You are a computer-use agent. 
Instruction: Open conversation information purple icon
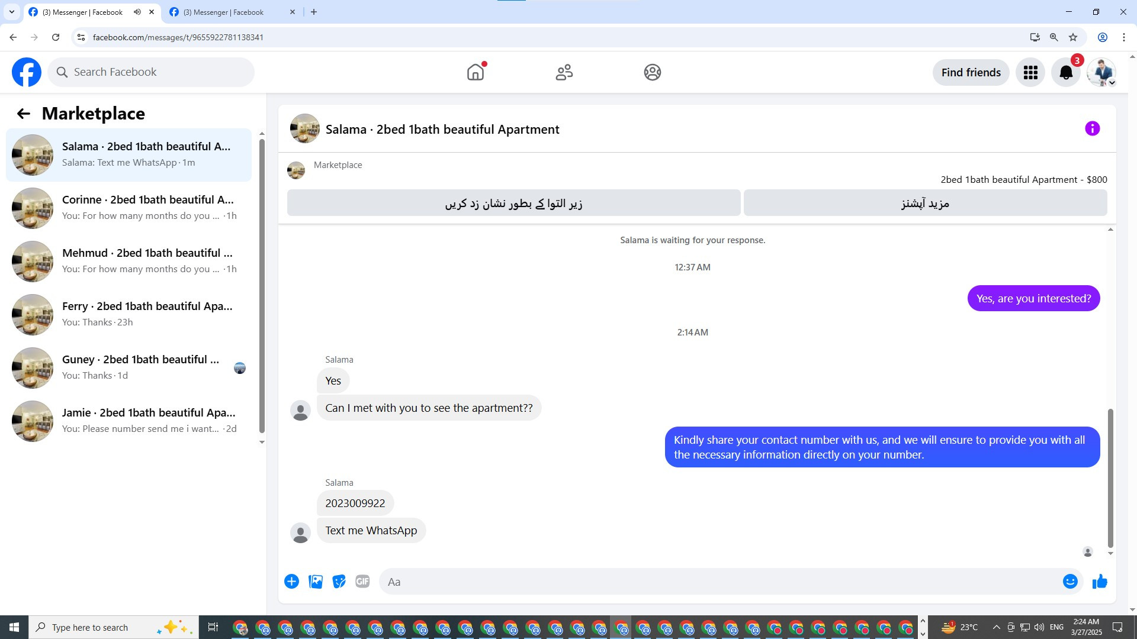tap(1092, 128)
